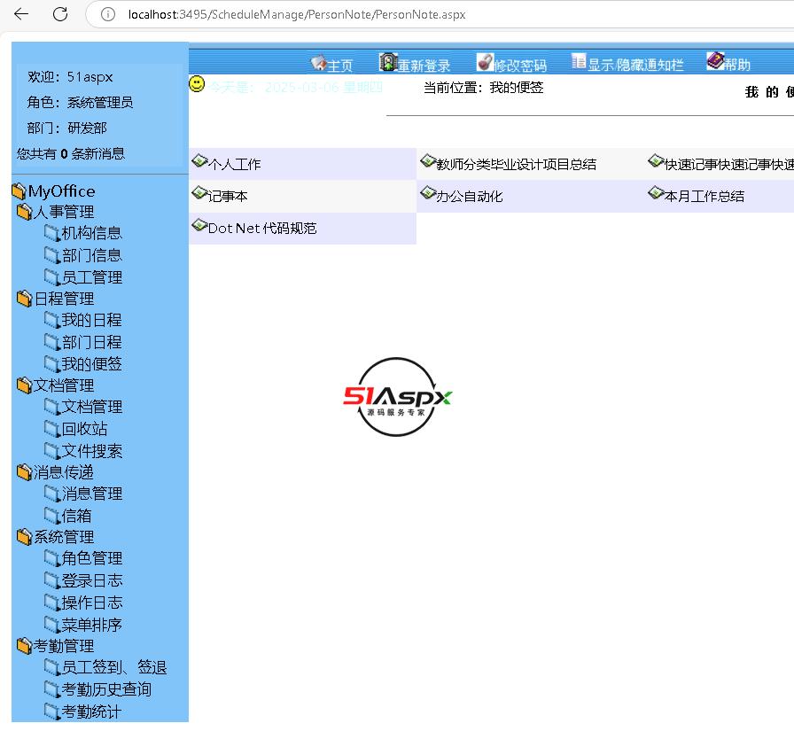
Task: Collapse the 考勤管理 tree folder
Action: click(25, 646)
